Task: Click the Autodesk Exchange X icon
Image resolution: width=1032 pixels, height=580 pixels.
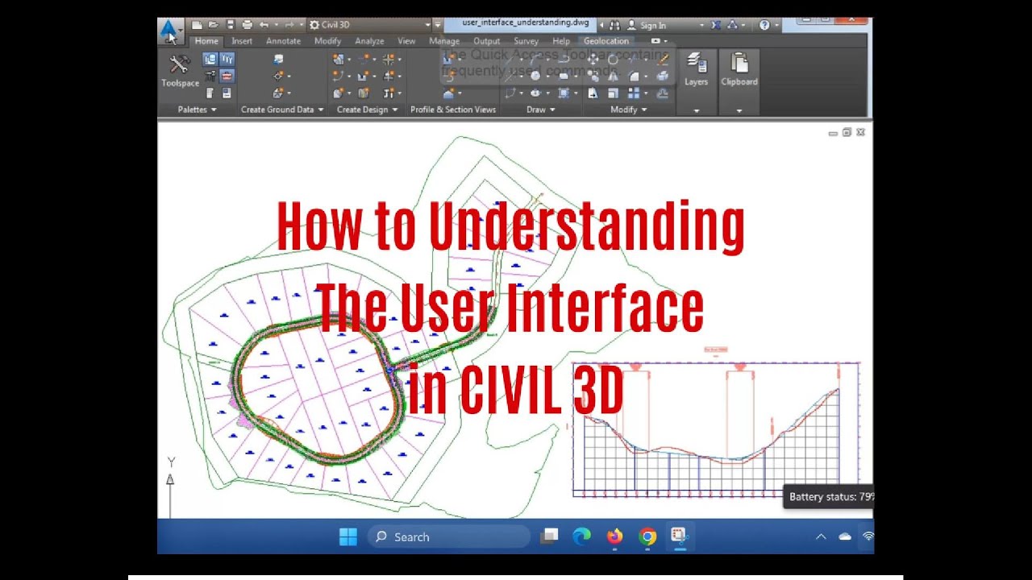Action: tap(715, 25)
